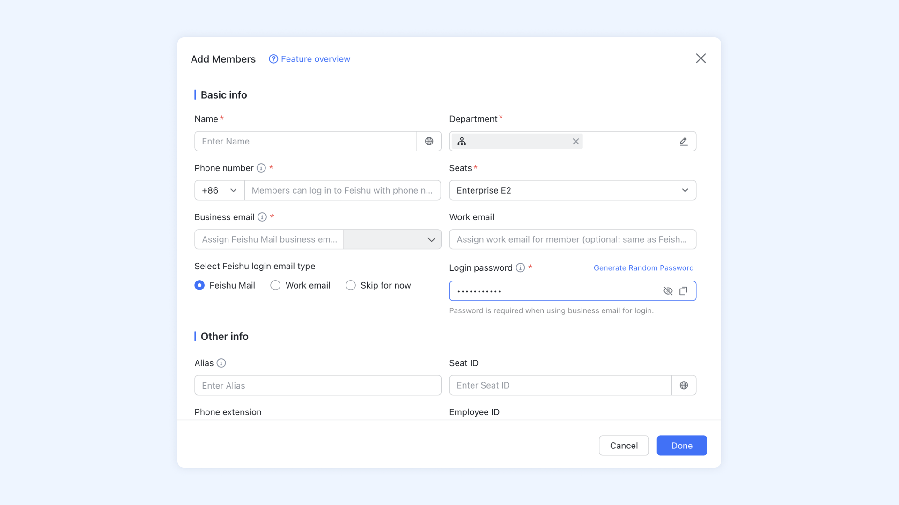Click the globe icon in the Name field
Image resolution: width=899 pixels, height=505 pixels.
429,141
